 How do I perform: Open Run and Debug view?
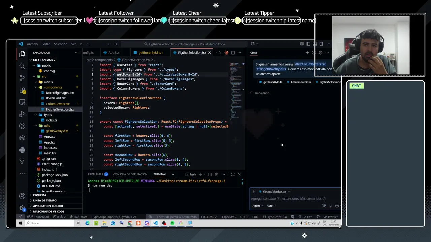coord(22,114)
